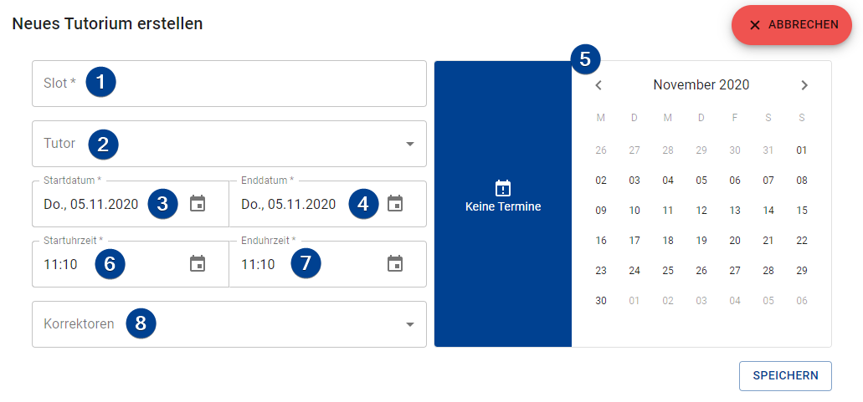Select November 05 in the calendar

point(701,181)
